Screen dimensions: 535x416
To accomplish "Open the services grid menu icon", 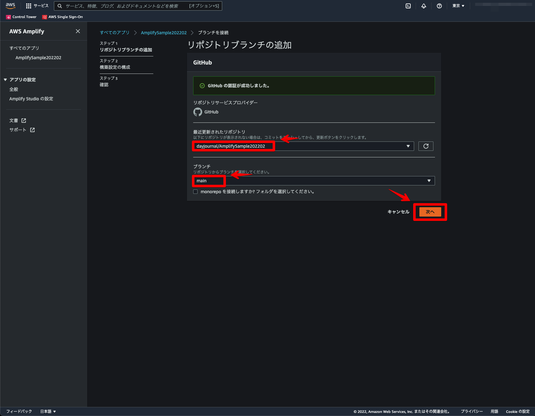I will click(x=29, y=6).
